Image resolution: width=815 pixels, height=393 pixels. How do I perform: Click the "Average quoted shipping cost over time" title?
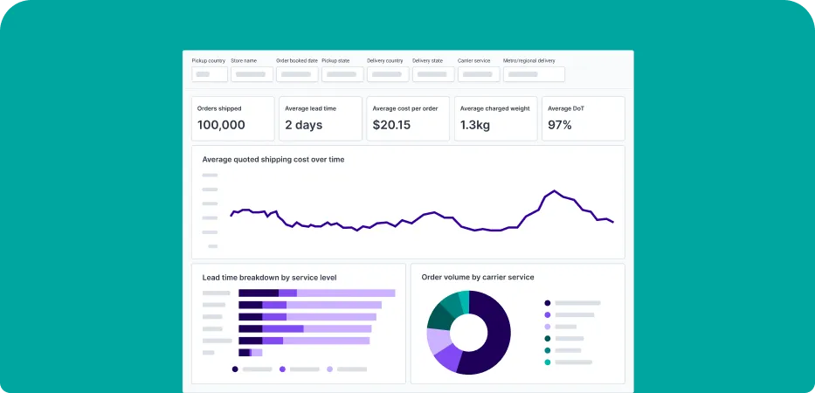[273, 160]
